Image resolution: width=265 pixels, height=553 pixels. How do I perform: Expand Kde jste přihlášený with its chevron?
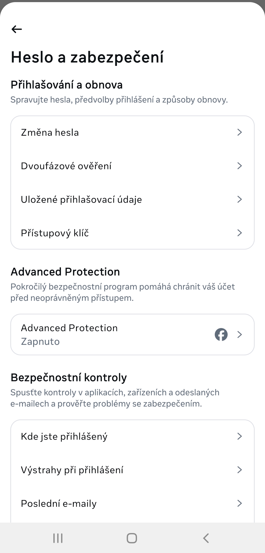coord(240,436)
